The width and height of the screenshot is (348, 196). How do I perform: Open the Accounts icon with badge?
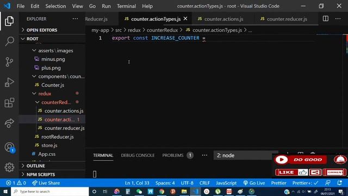coord(9,148)
